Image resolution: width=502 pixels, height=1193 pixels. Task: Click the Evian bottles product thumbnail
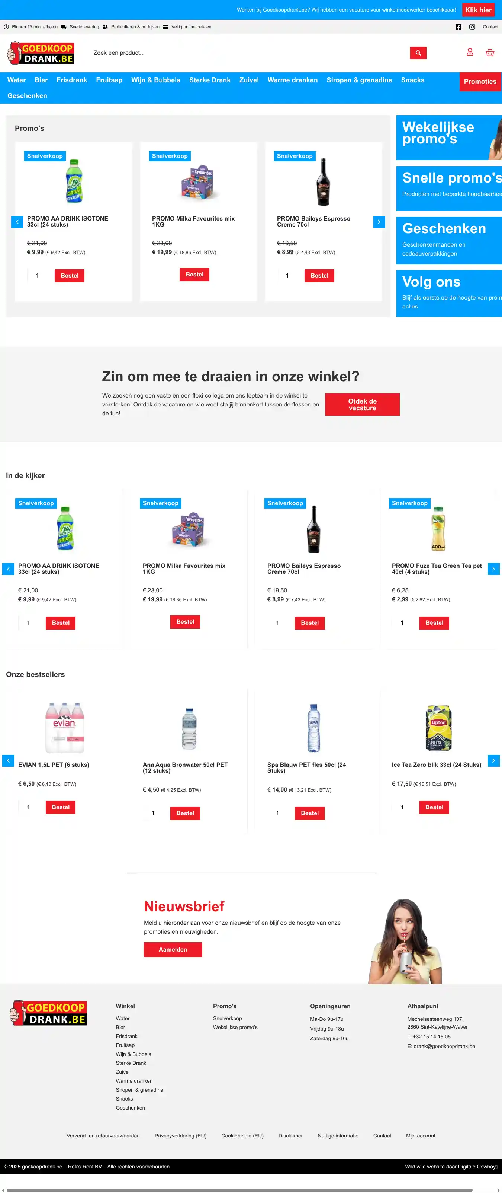(x=65, y=728)
